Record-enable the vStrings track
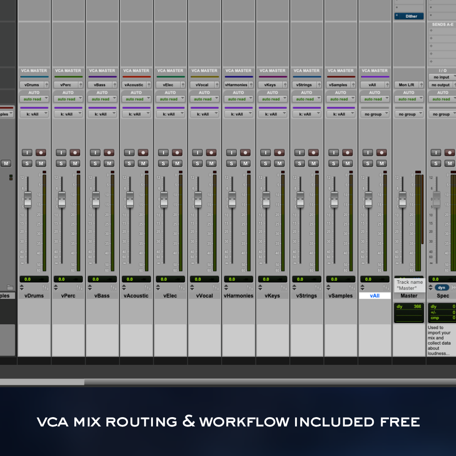This screenshot has width=456, height=456. coord(313,153)
